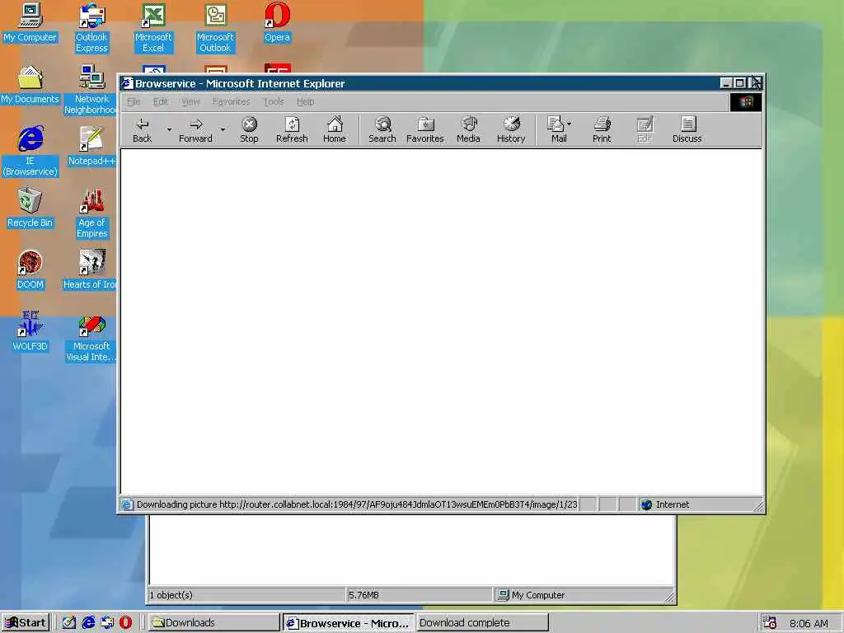Open the Favorites menu
Viewport: 844px width, 633px height.
tap(231, 101)
